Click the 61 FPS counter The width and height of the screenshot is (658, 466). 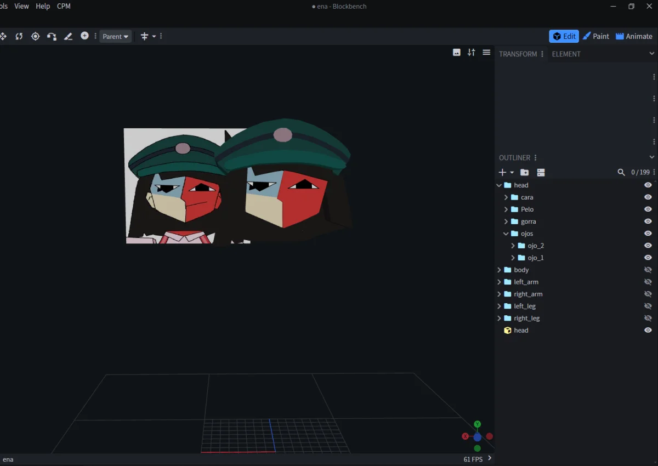[473, 459]
